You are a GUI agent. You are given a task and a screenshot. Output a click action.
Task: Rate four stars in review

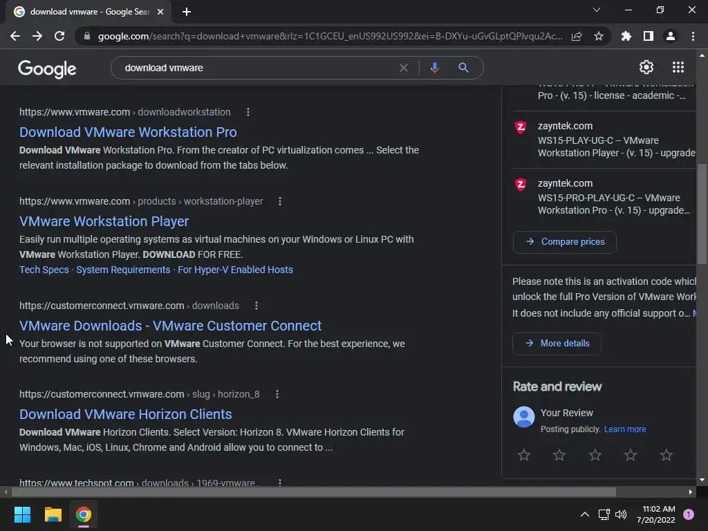coord(631,455)
